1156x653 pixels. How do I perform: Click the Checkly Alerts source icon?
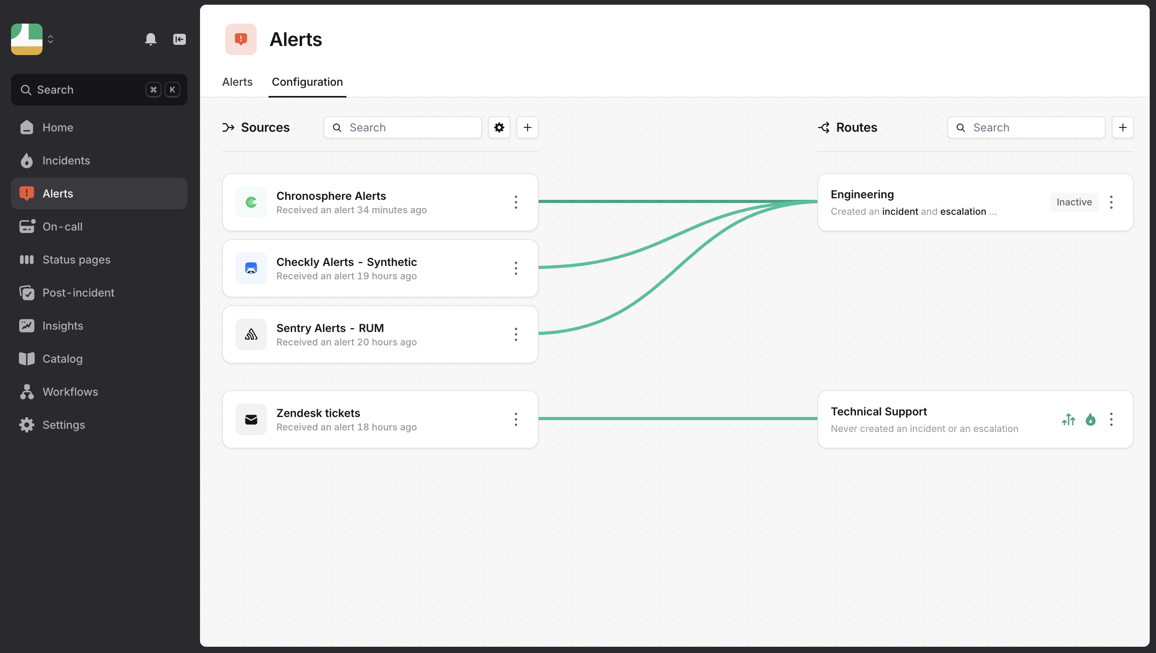tap(251, 268)
